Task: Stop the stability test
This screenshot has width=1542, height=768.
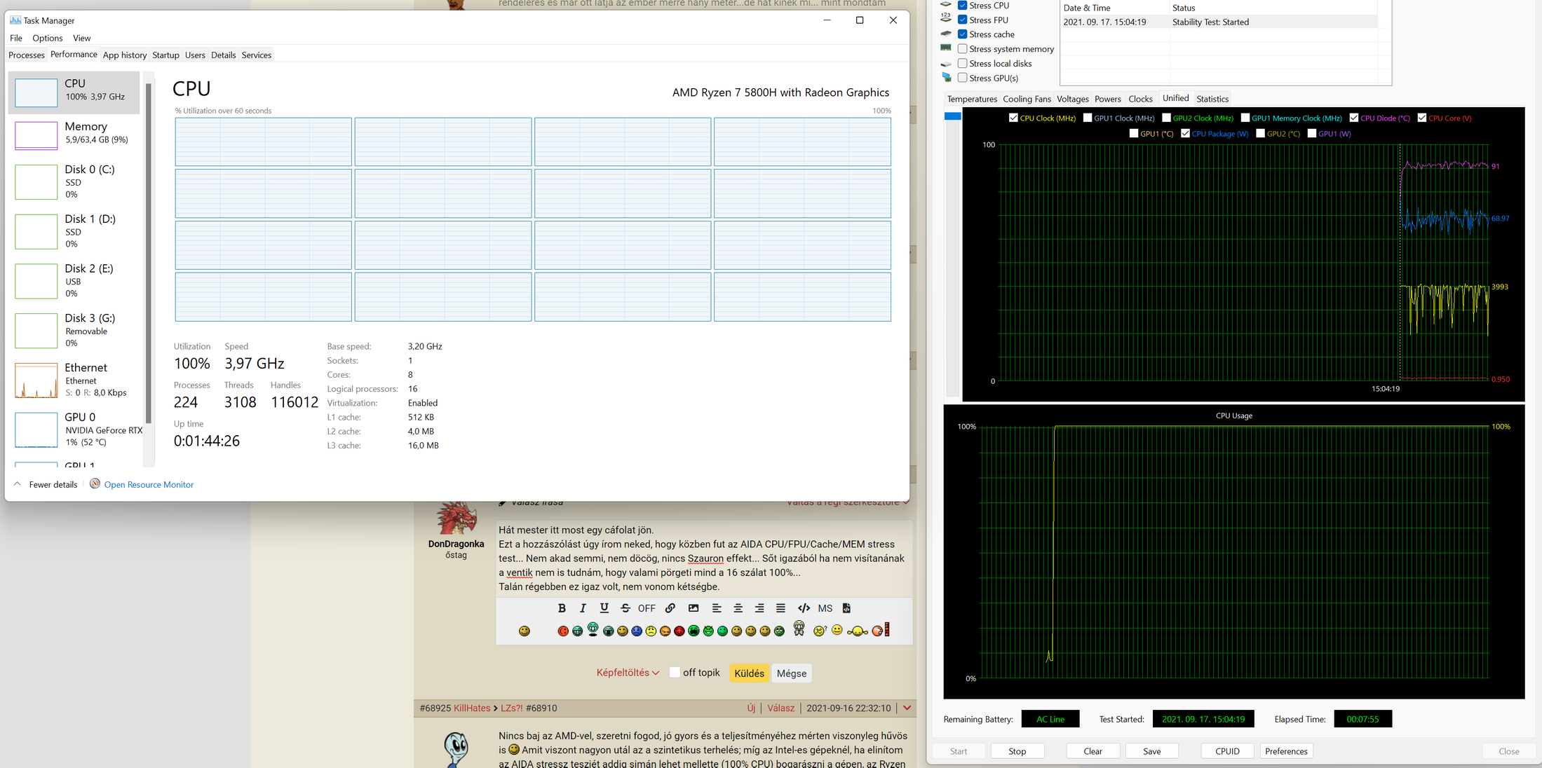Action: pos(1017,751)
